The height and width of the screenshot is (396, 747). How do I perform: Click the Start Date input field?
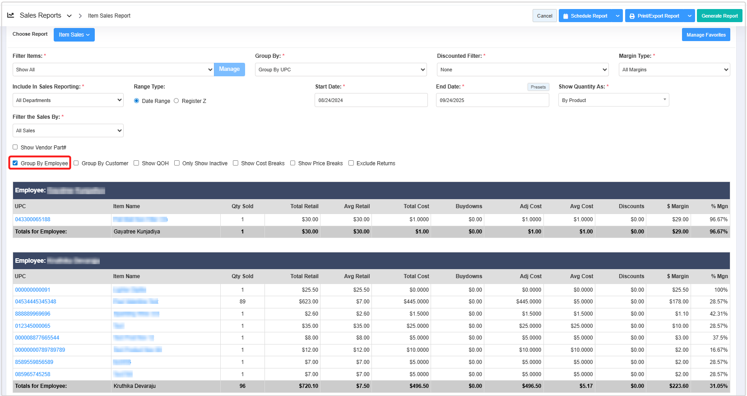tap(371, 100)
